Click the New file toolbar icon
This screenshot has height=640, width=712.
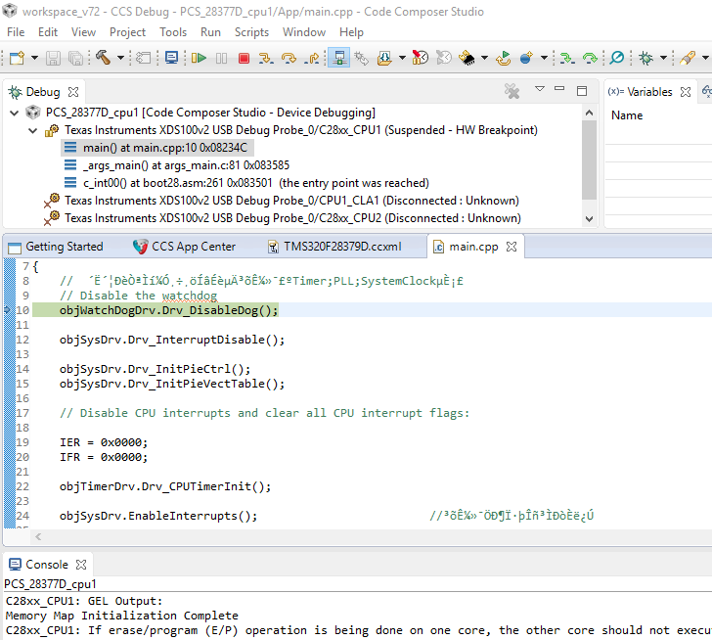point(18,58)
